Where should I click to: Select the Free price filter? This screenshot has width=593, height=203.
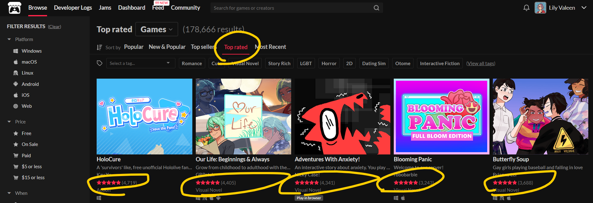click(x=26, y=133)
